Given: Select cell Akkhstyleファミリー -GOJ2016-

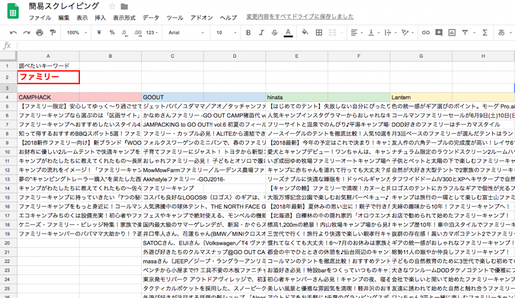Looking at the screenshot, I should click(x=173, y=179).
